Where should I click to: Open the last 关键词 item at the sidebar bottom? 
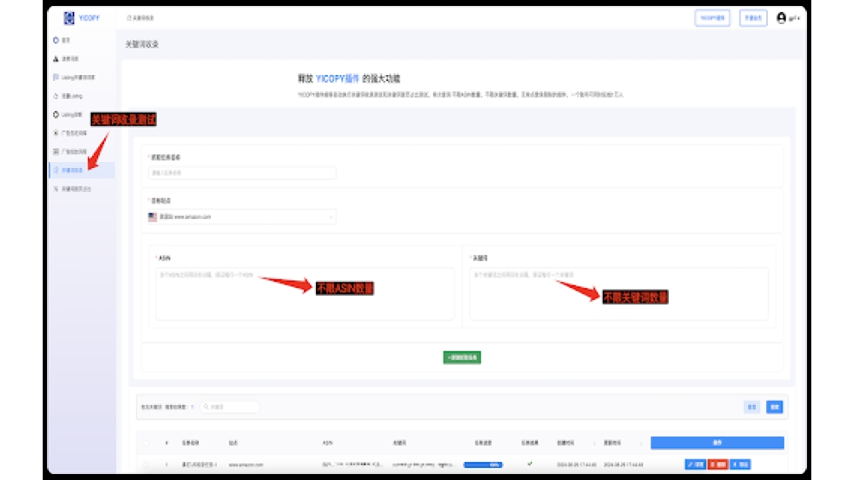point(72,189)
